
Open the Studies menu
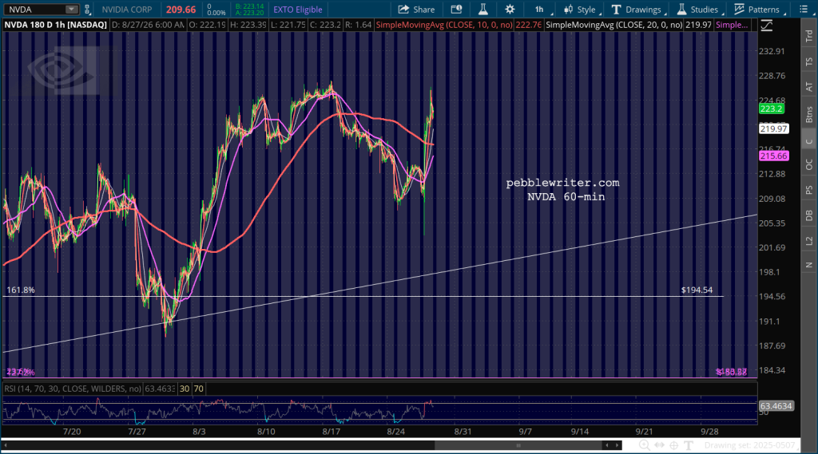click(x=698, y=10)
